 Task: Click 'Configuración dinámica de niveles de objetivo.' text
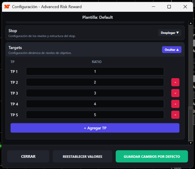coord(40,53)
